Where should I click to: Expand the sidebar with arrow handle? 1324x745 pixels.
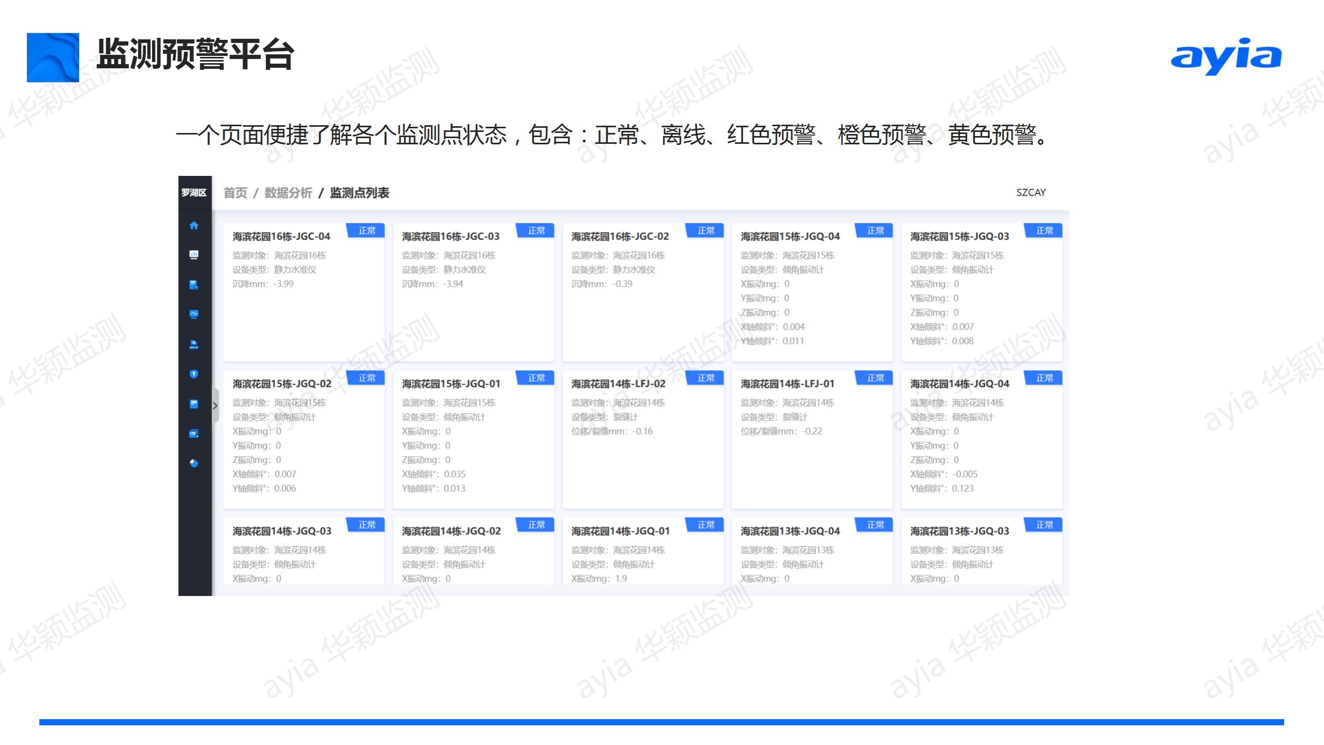pyautogui.click(x=215, y=406)
